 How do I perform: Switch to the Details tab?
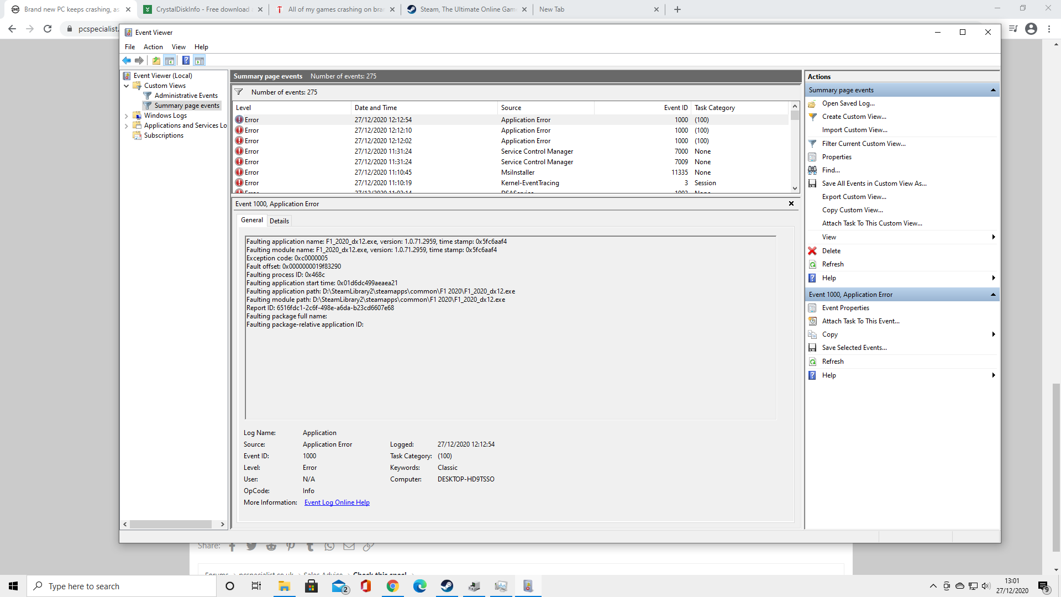pyautogui.click(x=279, y=221)
